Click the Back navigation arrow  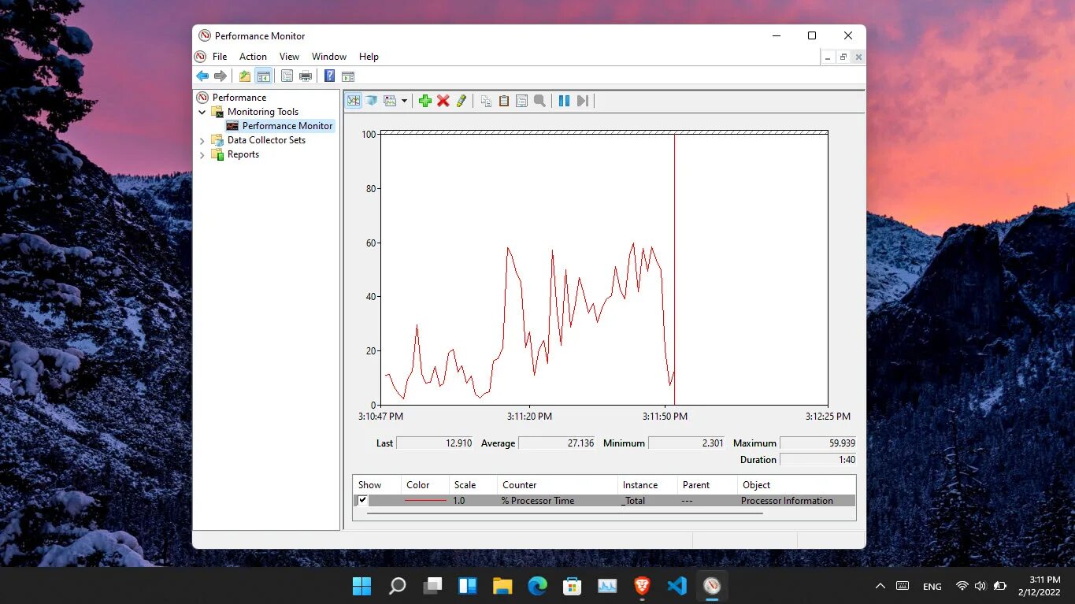tap(202, 76)
